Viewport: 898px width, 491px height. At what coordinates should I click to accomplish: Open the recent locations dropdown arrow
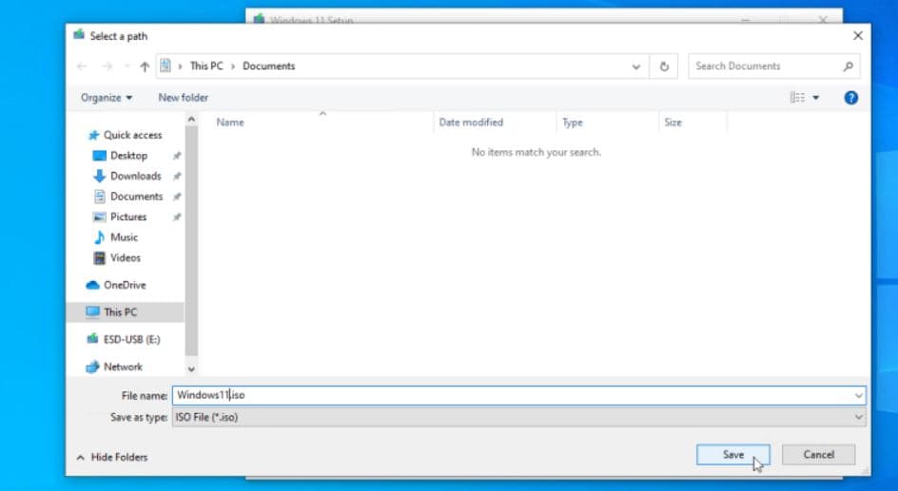pyautogui.click(x=127, y=66)
